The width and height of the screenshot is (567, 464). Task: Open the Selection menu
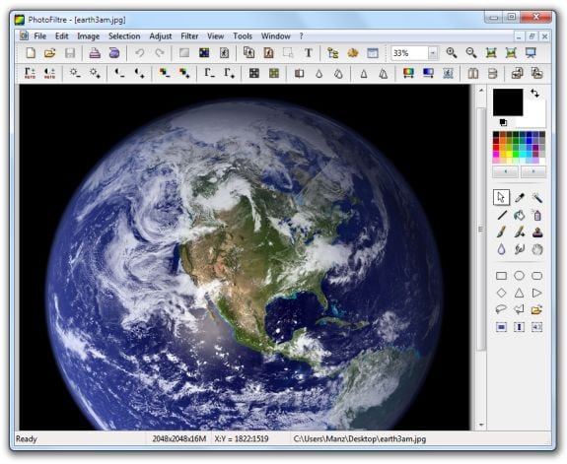124,36
